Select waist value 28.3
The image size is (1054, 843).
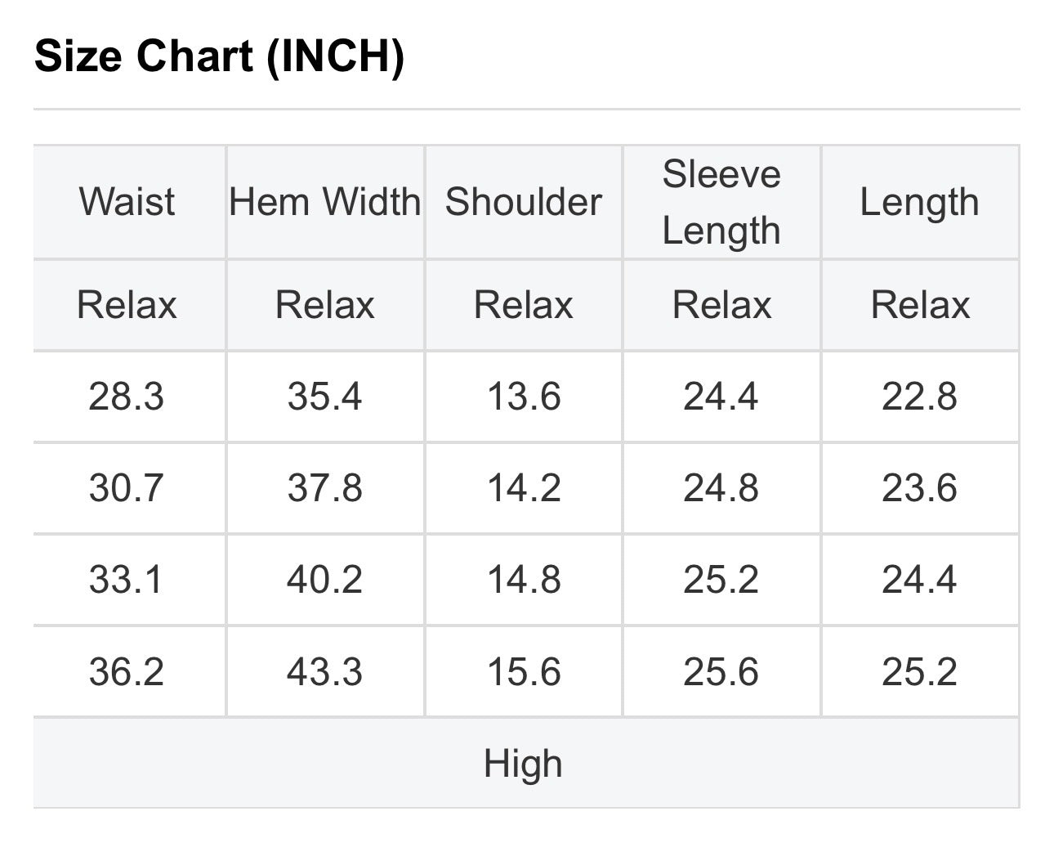[x=127, y=397]
